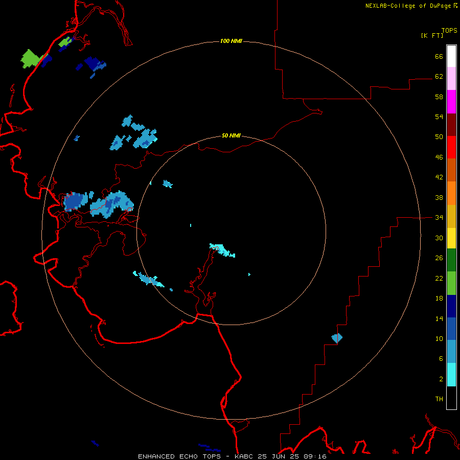Viewport: 460px width, 460px height.
Task: Click the 2 value on the legend
Action: tap(441, 379)
